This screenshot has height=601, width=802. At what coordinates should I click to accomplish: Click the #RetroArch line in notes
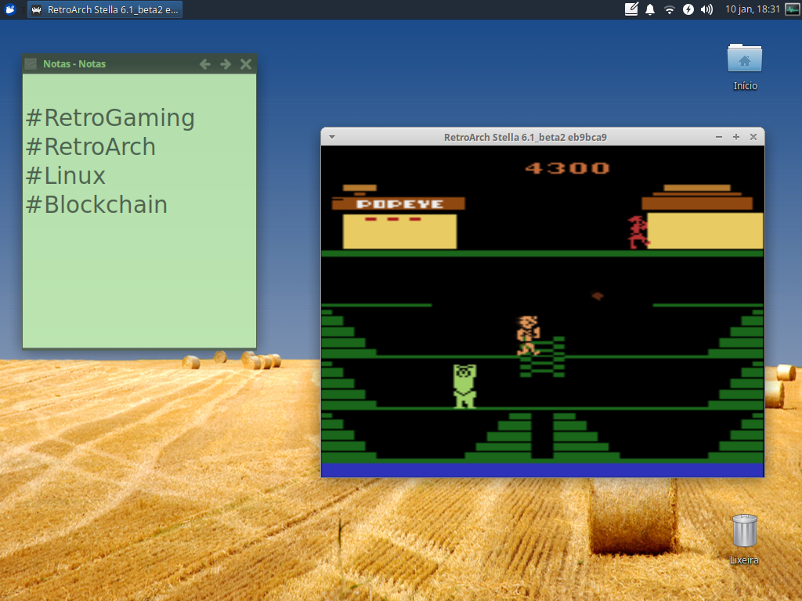tap(91, 147)
